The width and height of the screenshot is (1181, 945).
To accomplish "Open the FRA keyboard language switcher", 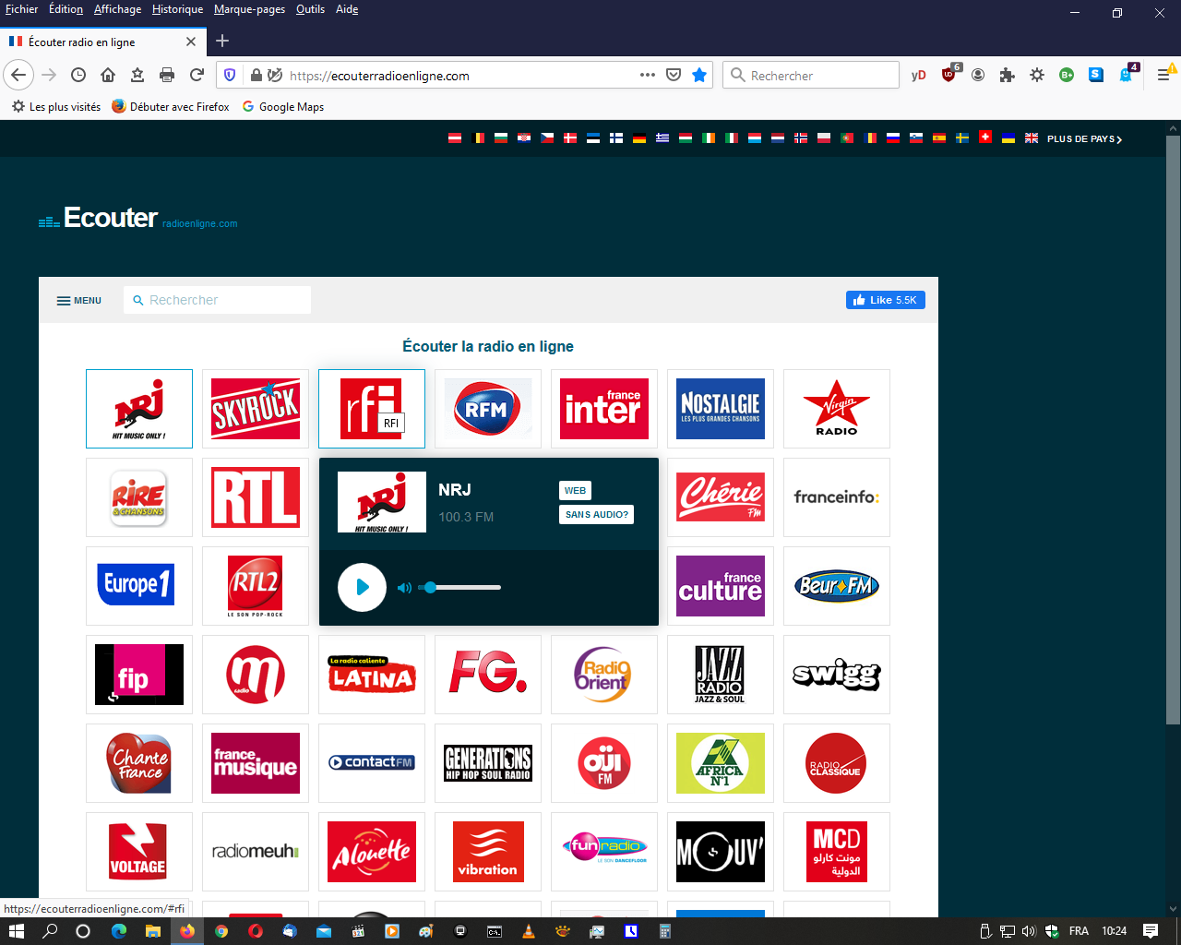I will click(x=1079, y=931).
